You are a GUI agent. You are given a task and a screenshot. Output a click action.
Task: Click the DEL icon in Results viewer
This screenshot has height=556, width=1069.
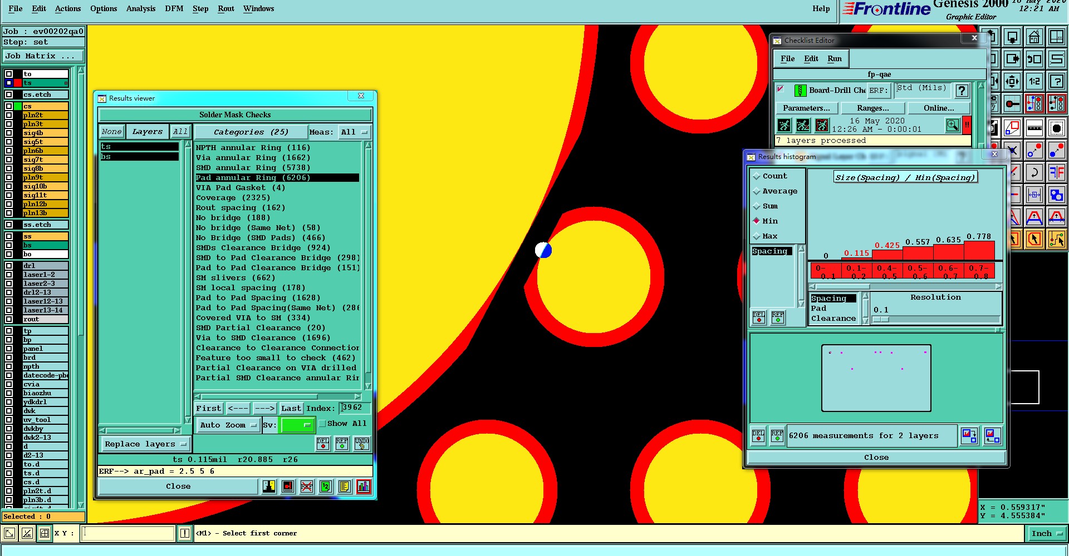323,443
